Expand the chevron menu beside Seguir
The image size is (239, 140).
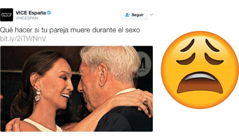click(151, 15)
